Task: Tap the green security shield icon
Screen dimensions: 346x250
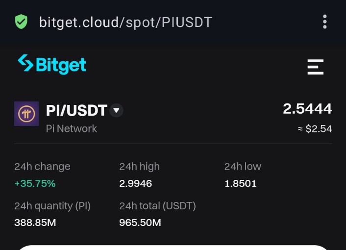Action: tap(21, 22)
